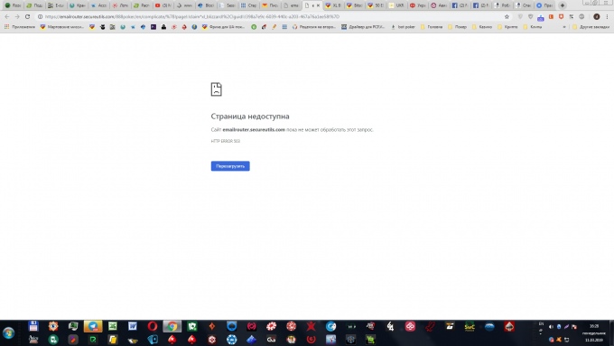
Task: Reload page with toolbar refresh icon
Action: pos(27,16)
